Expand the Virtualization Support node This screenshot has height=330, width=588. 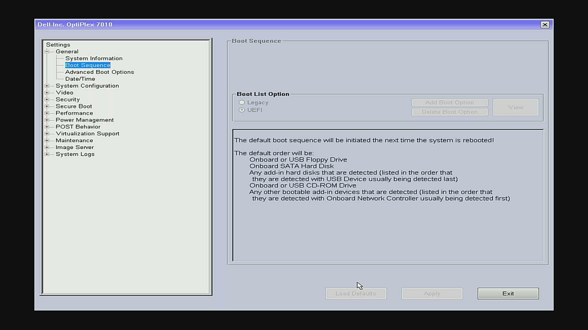[47, 134]
